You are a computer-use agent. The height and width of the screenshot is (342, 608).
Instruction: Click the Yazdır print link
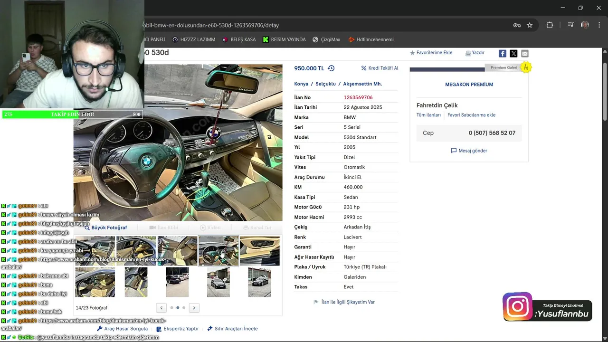pos(475,53)
